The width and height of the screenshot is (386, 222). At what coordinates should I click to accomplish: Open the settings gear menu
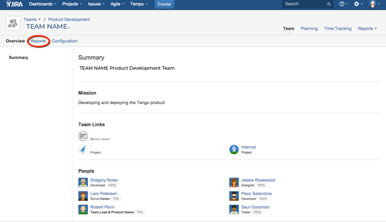tap(358, 4)
